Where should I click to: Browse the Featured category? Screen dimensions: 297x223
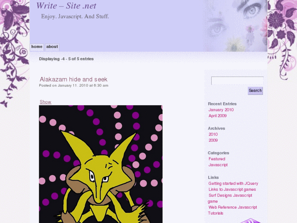coord(217,159)
